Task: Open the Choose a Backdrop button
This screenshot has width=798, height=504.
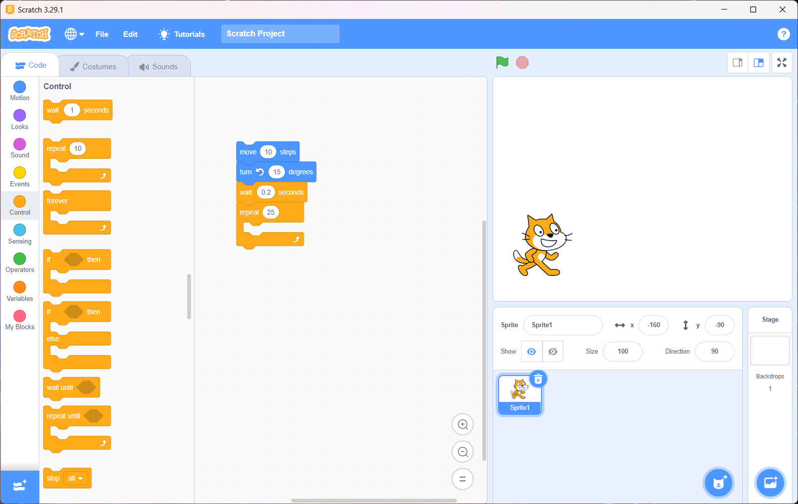Action: click(x=770, y=483)
